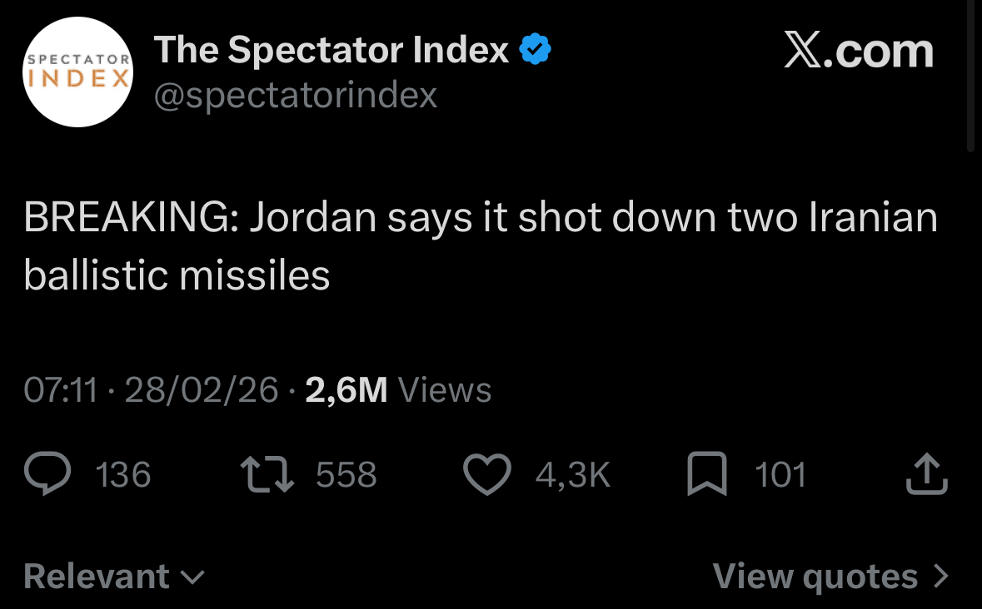Open the share icon options
The width and height of the screenshot is (982, 609).
click(x=926, y=475)
